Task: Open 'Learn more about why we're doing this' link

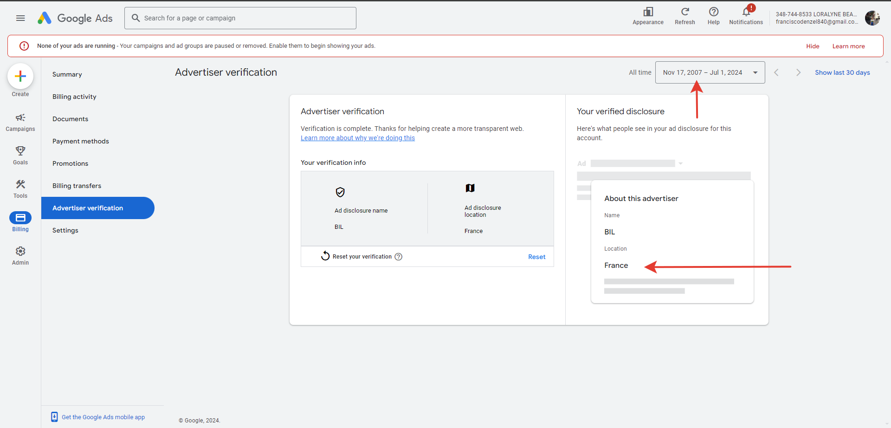Action: [358, 138]
